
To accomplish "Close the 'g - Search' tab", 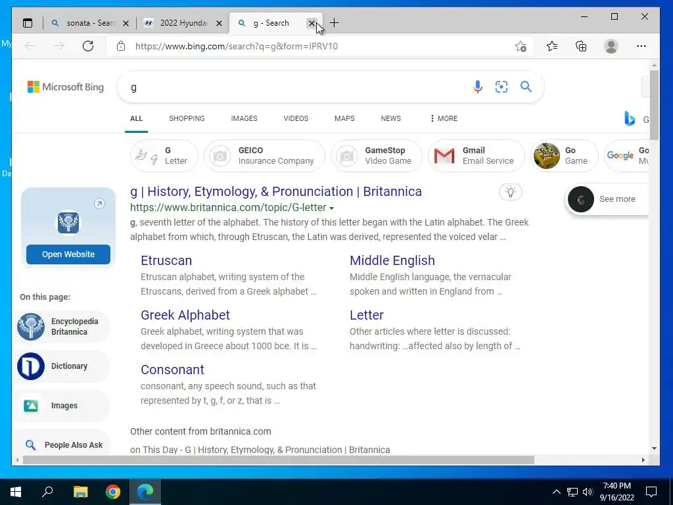I will pyautogui.click(x=312, y=23).
